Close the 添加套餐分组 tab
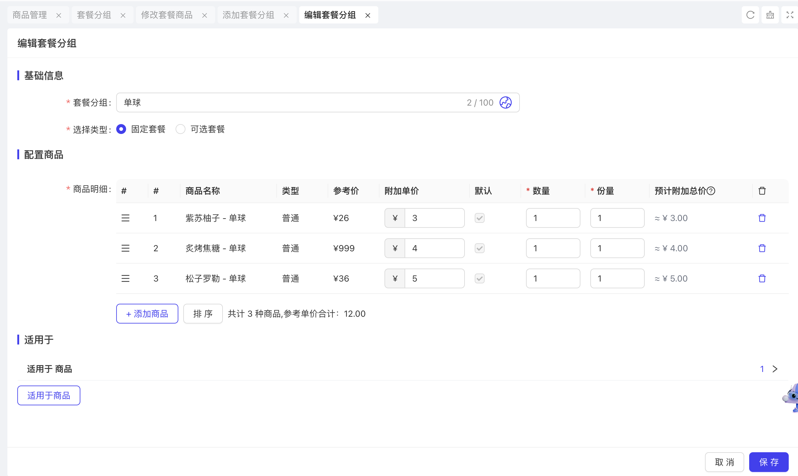The height and width of the screenshot is (476, 798). [x=286, y=15]
